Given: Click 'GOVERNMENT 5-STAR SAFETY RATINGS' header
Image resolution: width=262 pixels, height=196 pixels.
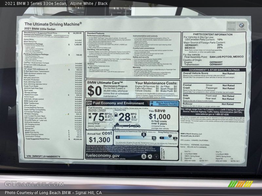Looking at the screenshot, I should click(x=214, y=70).
